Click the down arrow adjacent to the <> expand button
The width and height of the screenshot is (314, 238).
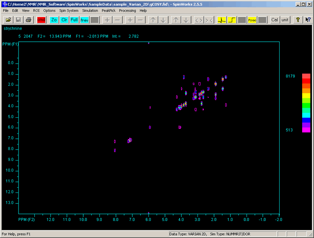186,20
